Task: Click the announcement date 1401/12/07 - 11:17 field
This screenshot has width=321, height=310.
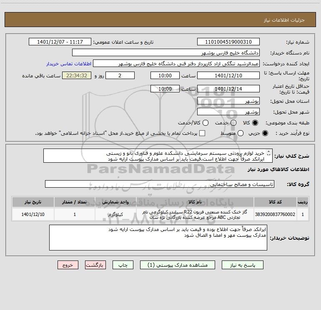Action: tap(60, 42)
